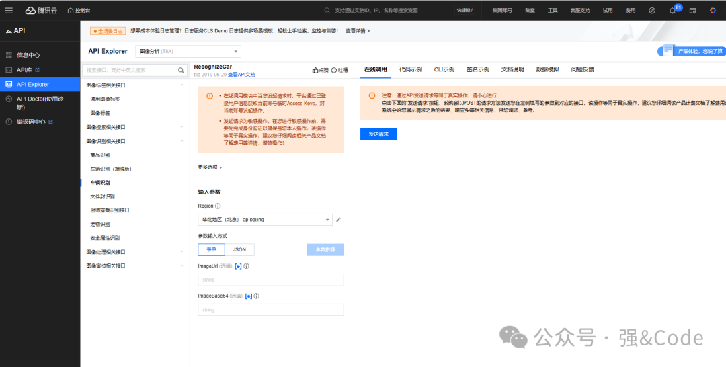The image size is (726, 367).
Task: Open the 集团账号 menu
Action: [502, 10]
